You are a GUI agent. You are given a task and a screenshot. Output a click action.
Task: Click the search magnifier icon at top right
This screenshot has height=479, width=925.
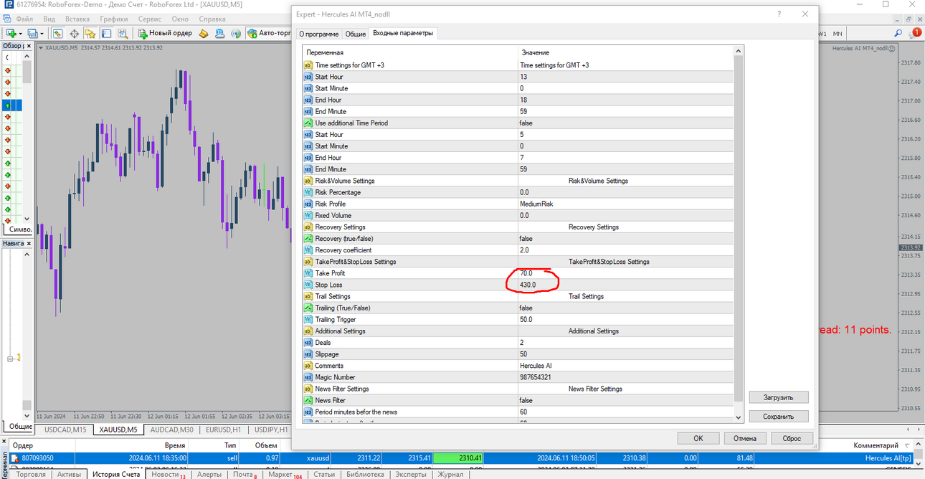pyautogui.click(x=898, y=33)
